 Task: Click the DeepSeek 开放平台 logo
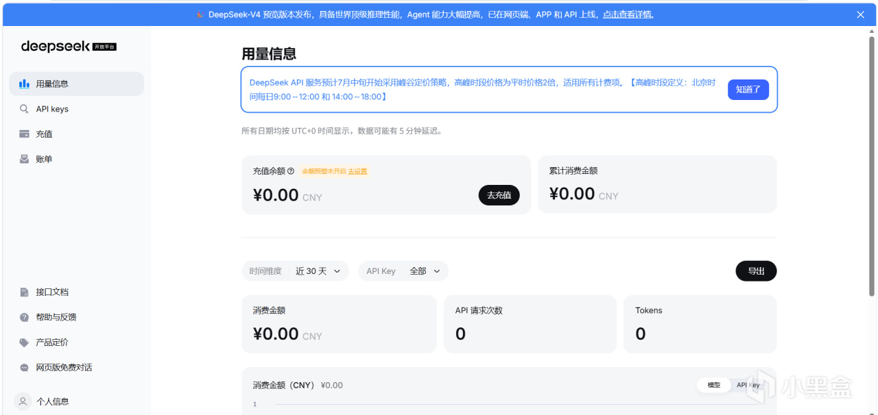point(69,46)
